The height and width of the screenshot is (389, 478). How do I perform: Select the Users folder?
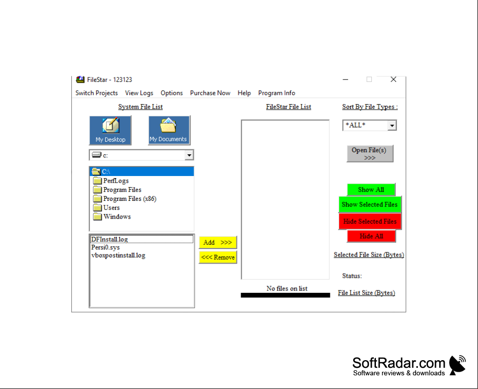(x=107, y=208)
